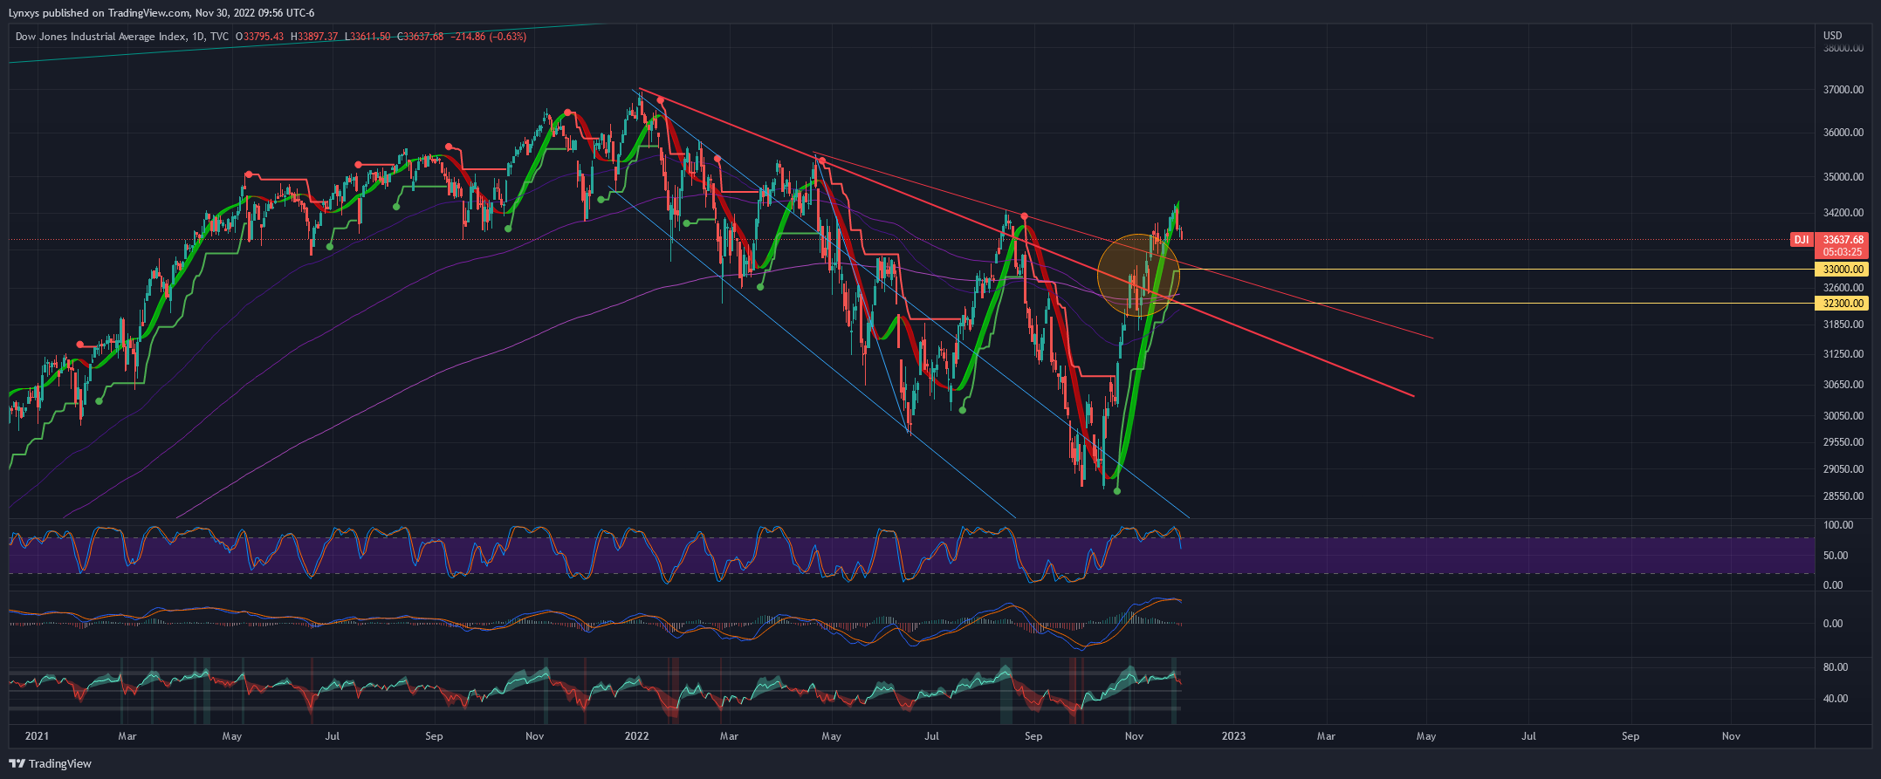Click the low price L33611.50
Viewport: 1881px width, 779px height.
pyautogui.click(x=367, y=37)
